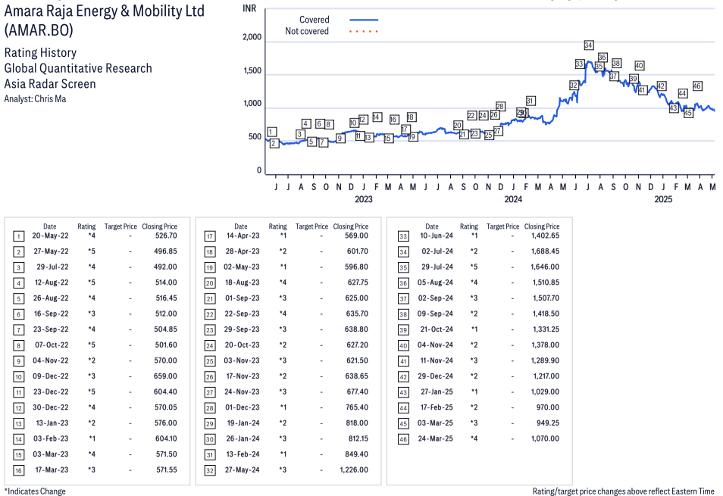Click chart marker 32 on the rising line
This screenshot has height=496, width=723.
[x=574, y=86]
